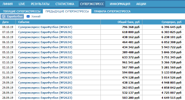The image size is (185, 100).
Task: Open the ПРАВИЛА СУПЕРЭКСПРЕССА tab
Action: (x=112, y=11)
